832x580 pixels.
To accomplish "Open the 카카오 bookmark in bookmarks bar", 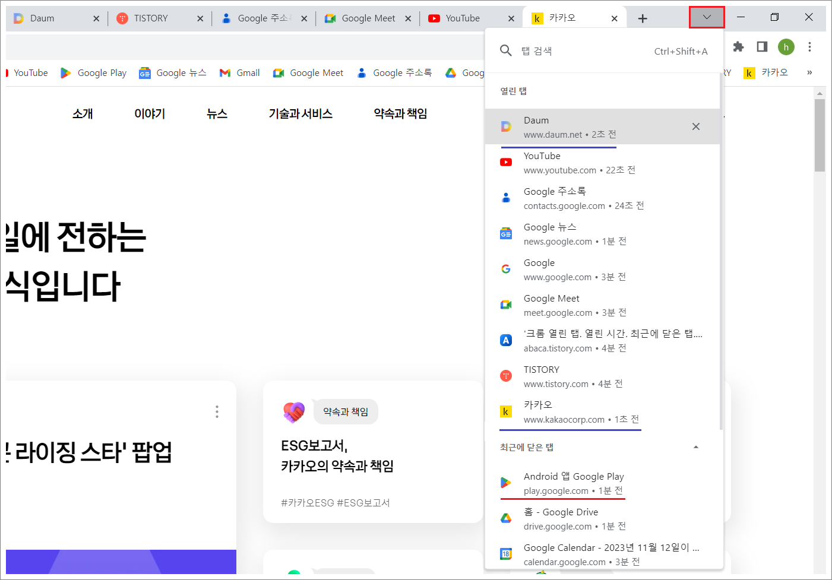I will (x=766, y=72).
